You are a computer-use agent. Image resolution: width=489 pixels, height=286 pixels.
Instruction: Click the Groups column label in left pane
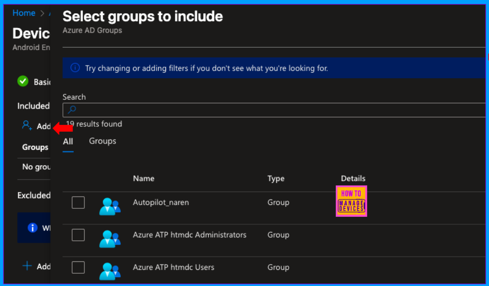pos(35,147)
